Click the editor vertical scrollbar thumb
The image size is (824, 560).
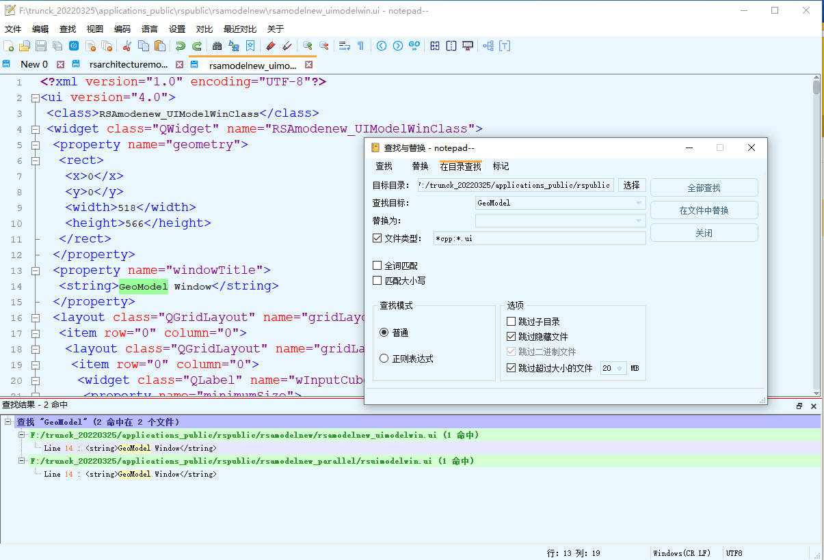[816, 87]
